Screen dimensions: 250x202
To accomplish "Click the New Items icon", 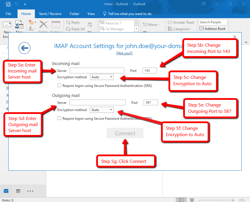I will pyautogui.click(x=19, y=25).
